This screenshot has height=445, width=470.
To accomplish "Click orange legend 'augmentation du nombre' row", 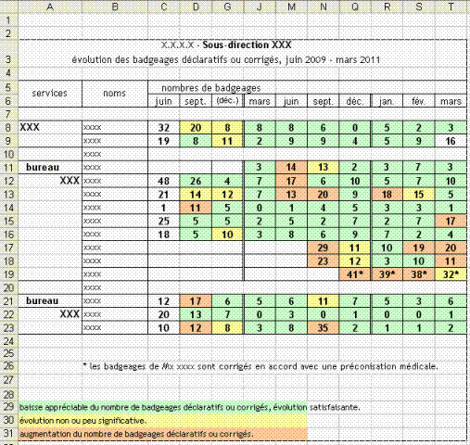I will [x=163, y=434].
